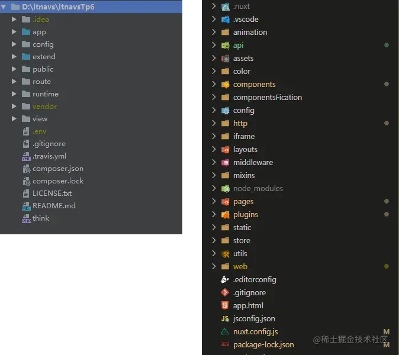Expand the extend folder arrow
The width and height of the screenshot is (399, 355).
click(x=14, y=56)
